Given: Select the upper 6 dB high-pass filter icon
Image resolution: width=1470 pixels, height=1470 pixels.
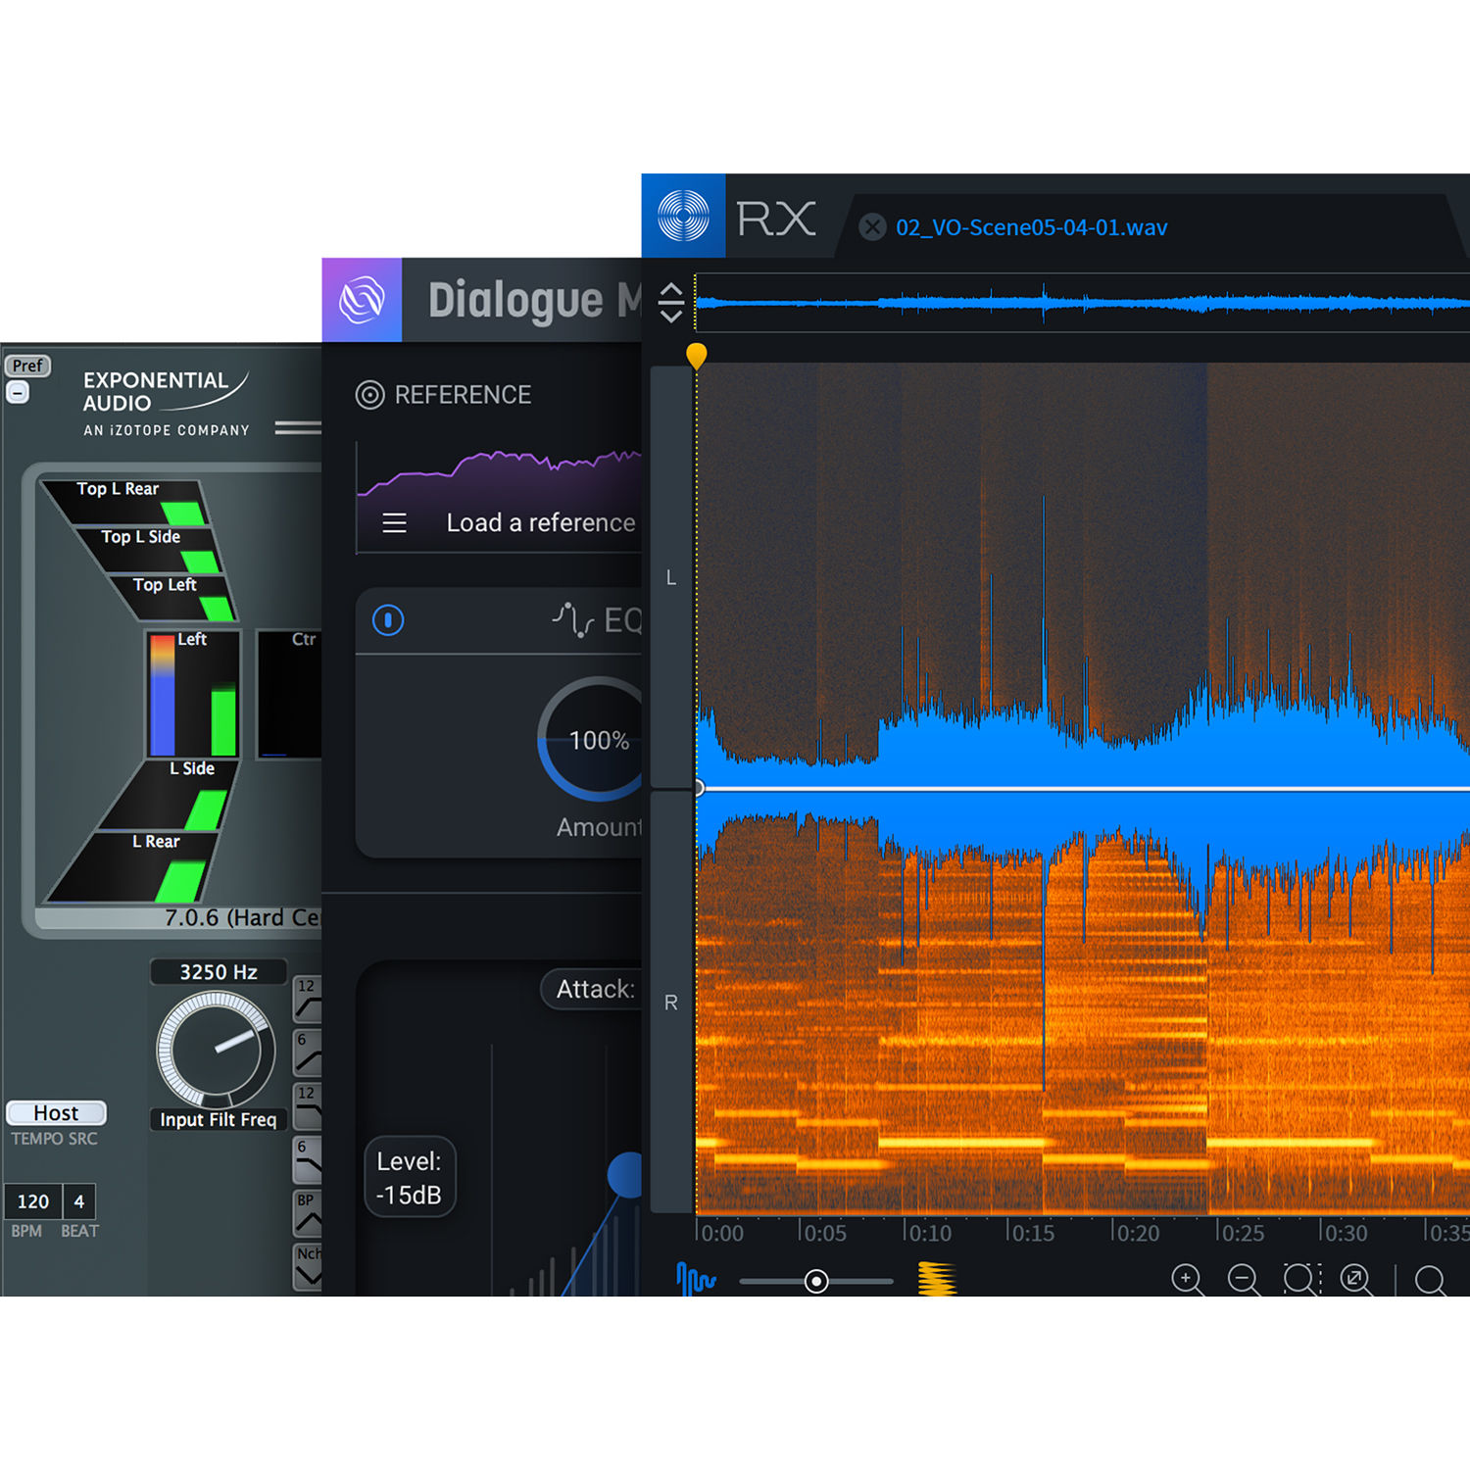Looking at the screenshot, I should pos(308,1053).
